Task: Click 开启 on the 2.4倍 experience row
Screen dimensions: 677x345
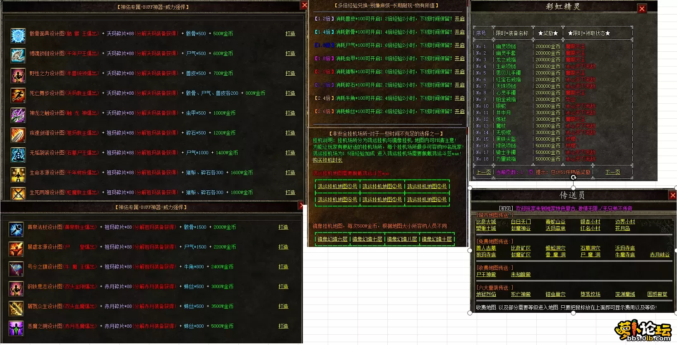Action: click(x=459, y=98)
